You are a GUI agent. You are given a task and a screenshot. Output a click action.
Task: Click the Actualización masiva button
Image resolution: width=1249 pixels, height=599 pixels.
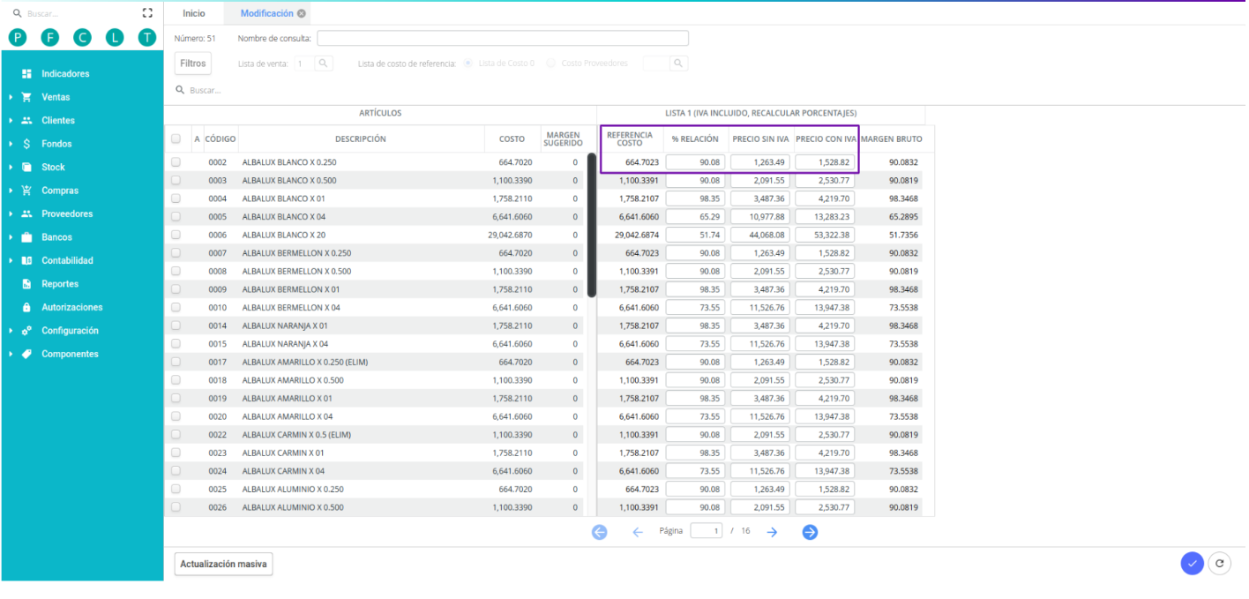pos(223,564)
